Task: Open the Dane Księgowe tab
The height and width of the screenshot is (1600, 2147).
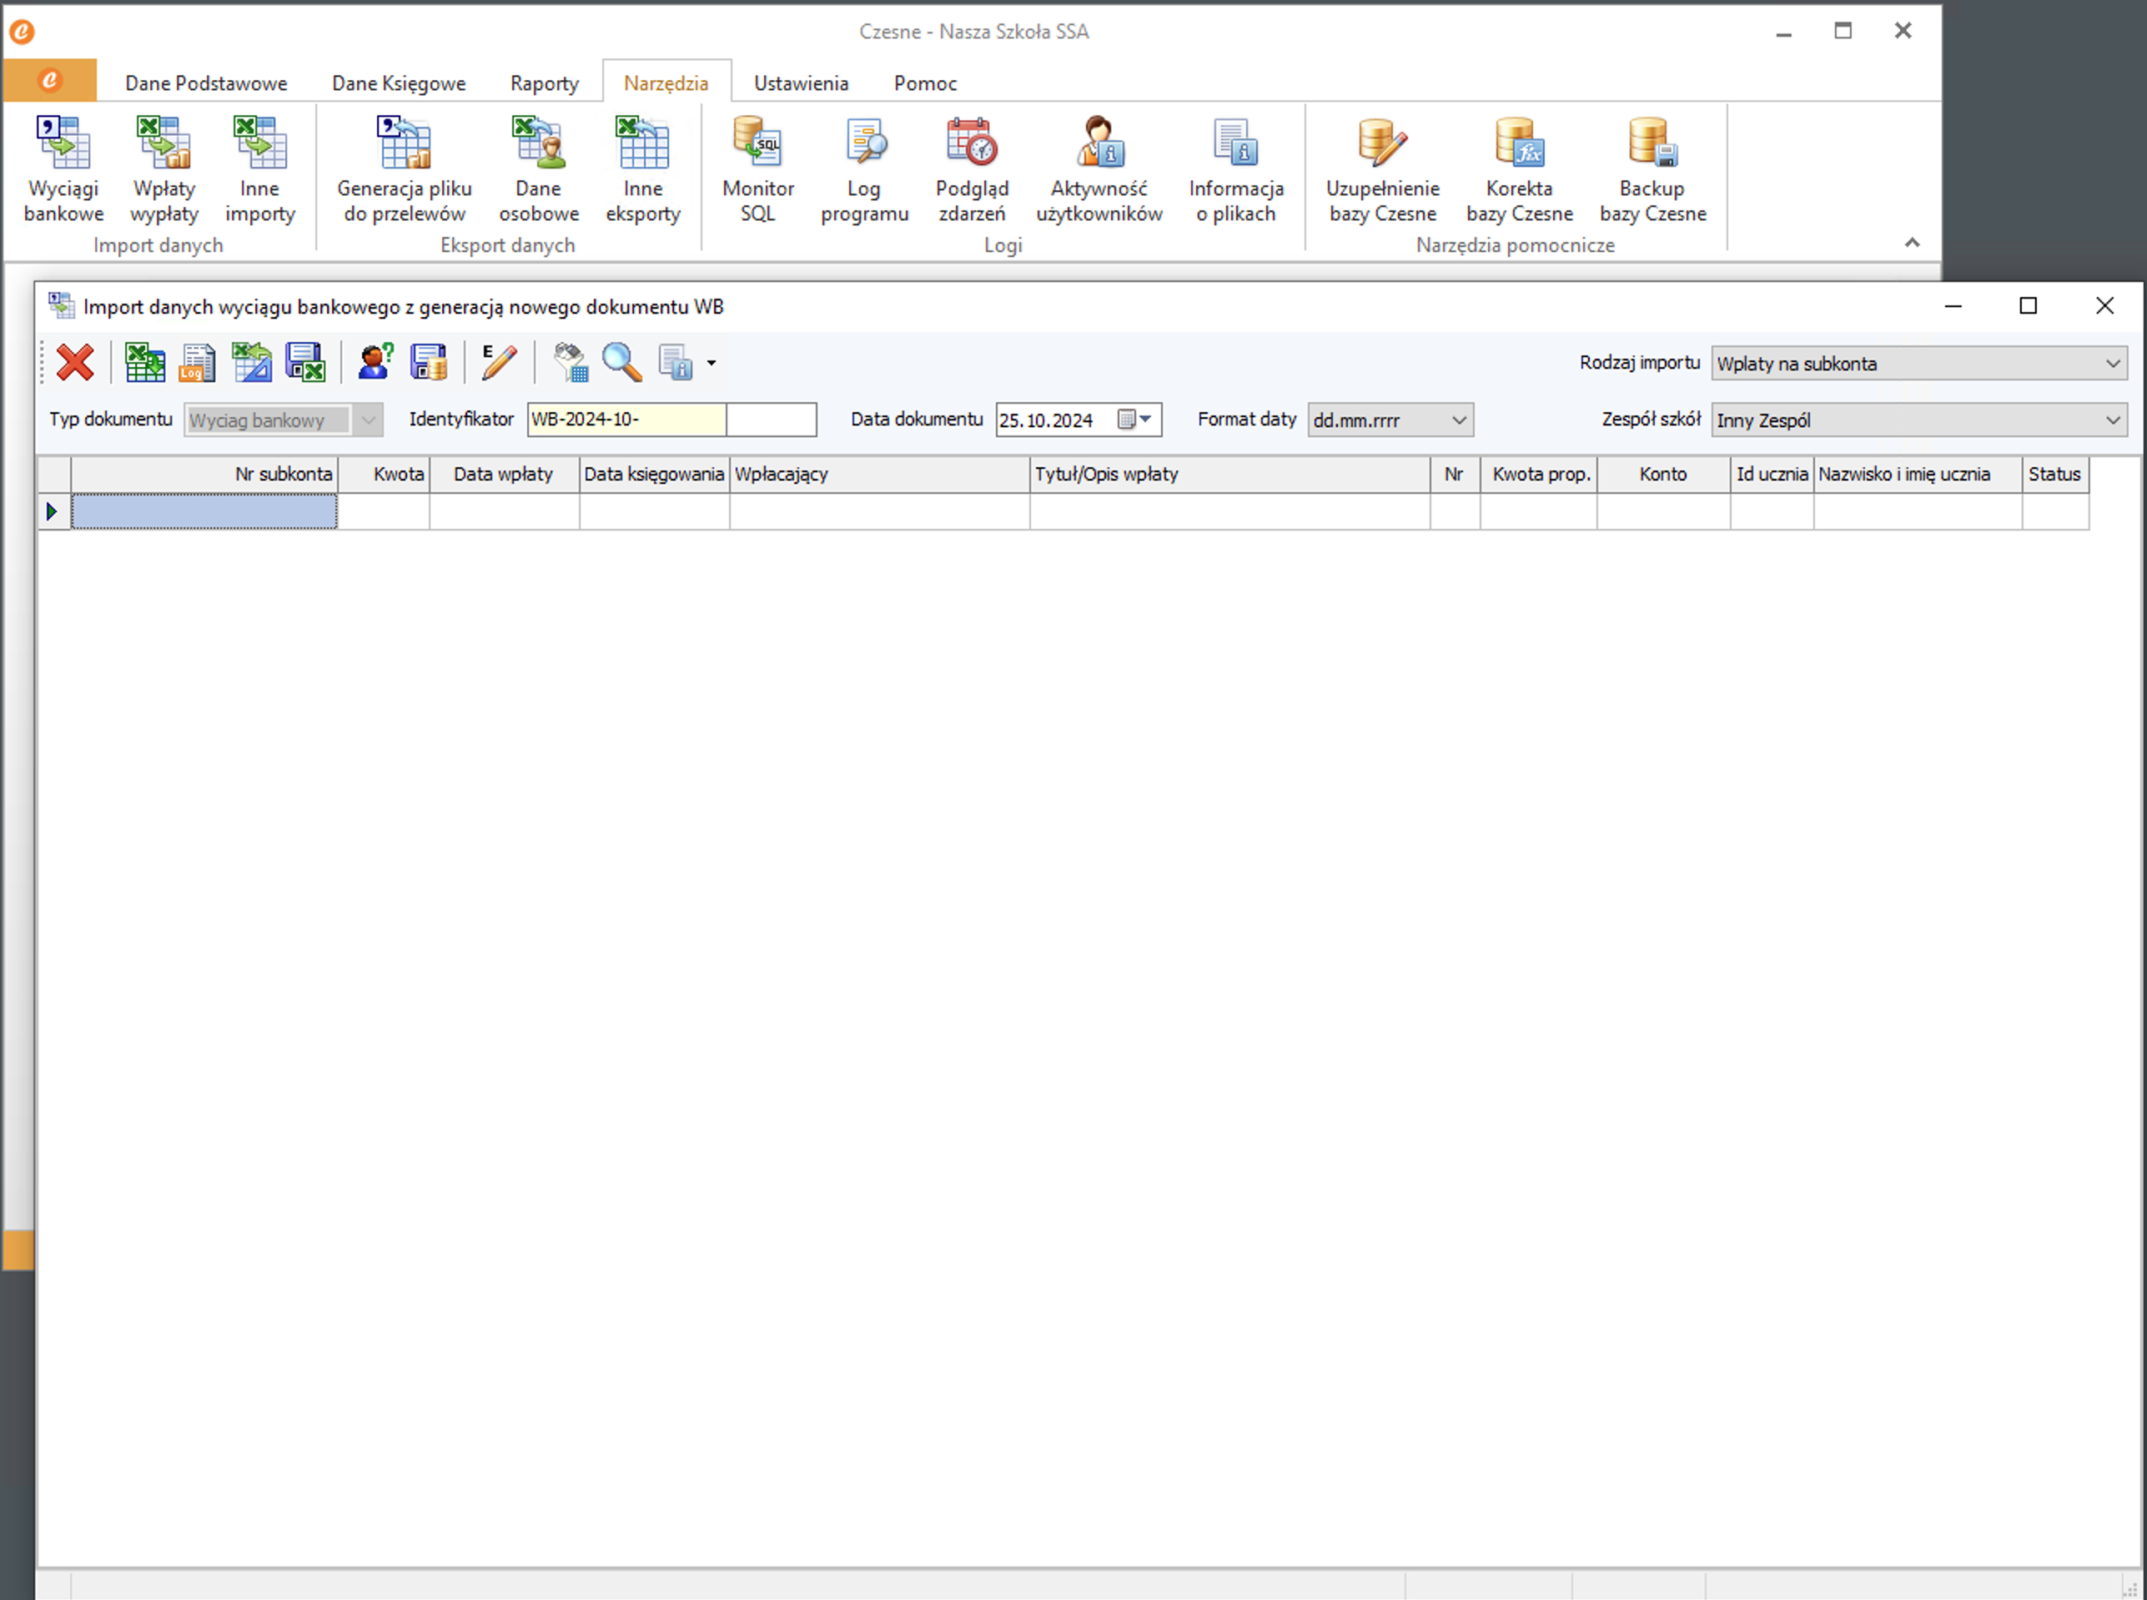Action: point(399,83)
